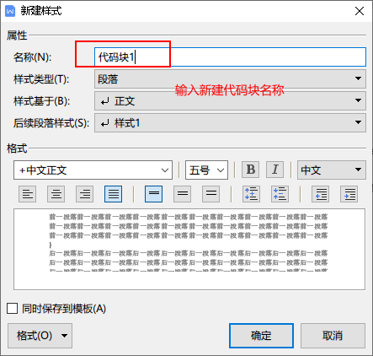373x356 pixels.
Task: Decrease the paragraph indent
Action: [321, 194]
